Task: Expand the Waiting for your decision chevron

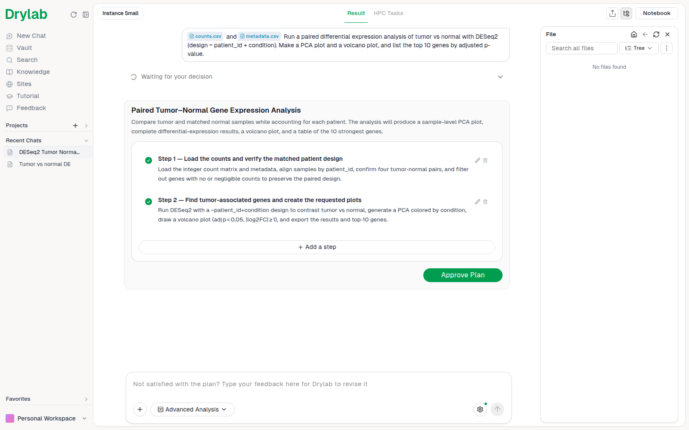Action: coord(500,77)
